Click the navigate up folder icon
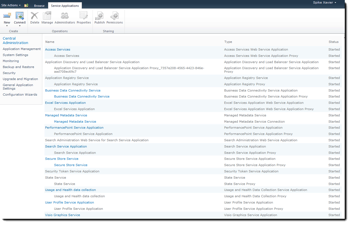353x227 pixels. point(26,5)
